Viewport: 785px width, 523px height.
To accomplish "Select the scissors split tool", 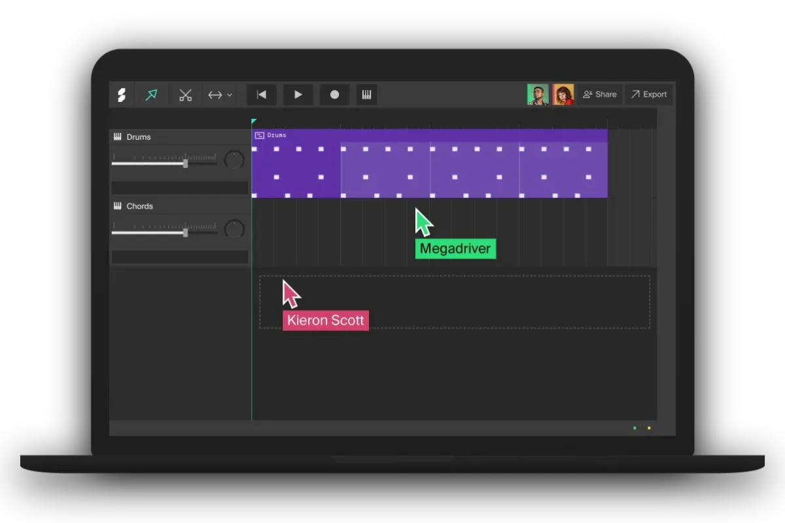I will [x=185, y=94].
